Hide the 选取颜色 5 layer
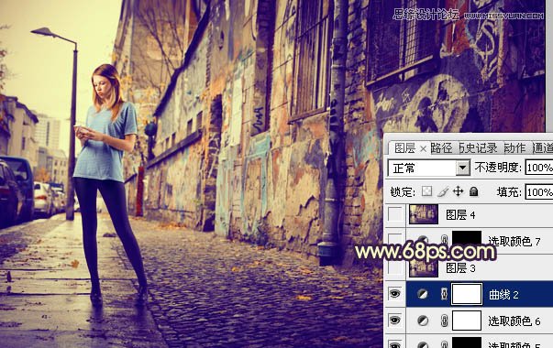Screen dimensions: 553x348 pyautogui.click(x=394, y=344)
